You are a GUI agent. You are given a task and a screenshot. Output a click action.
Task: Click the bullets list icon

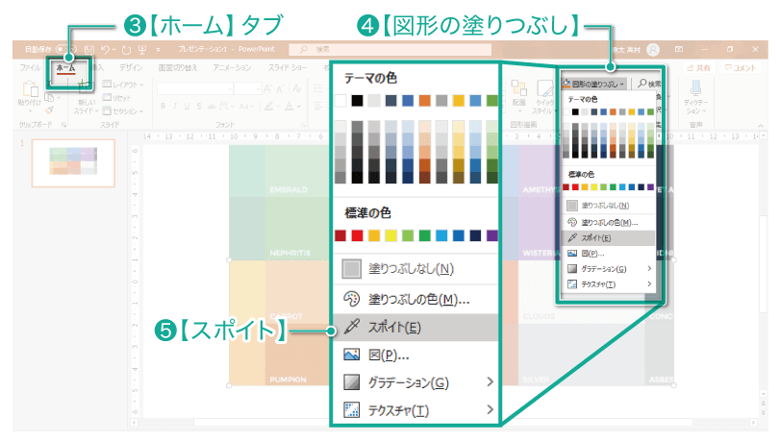[318, 89]
